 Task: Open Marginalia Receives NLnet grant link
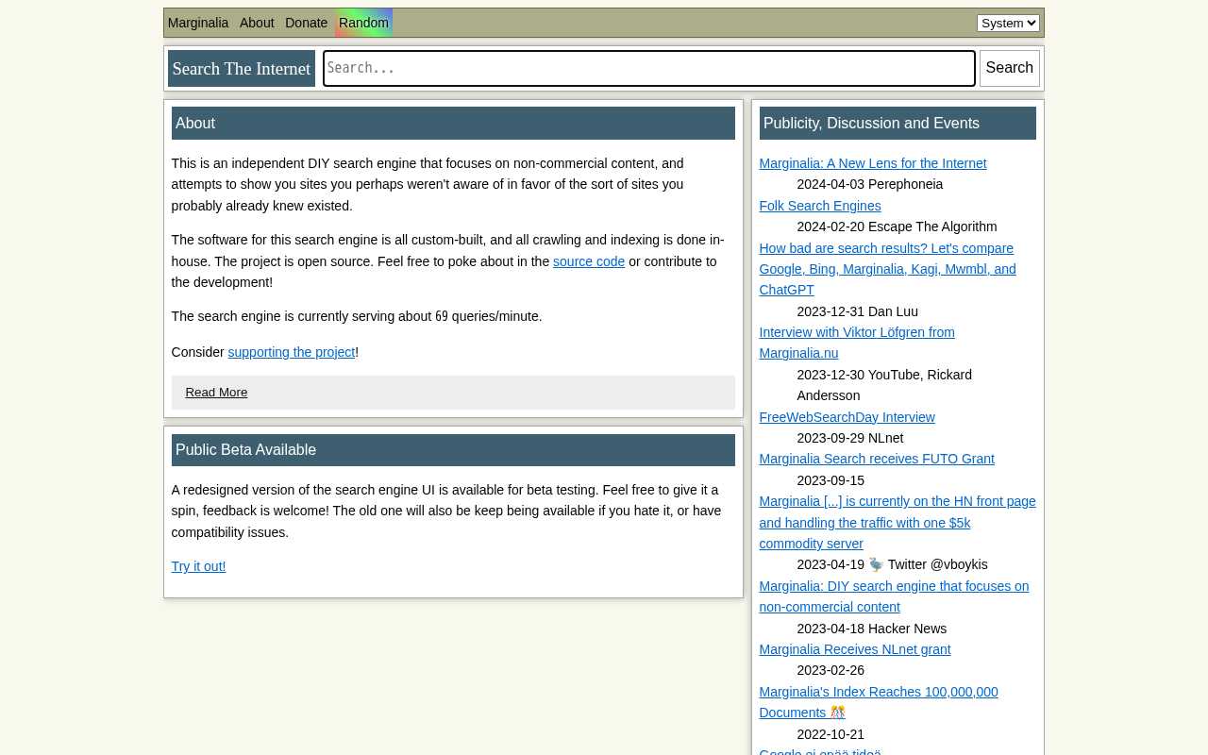[x=854, y=649]
